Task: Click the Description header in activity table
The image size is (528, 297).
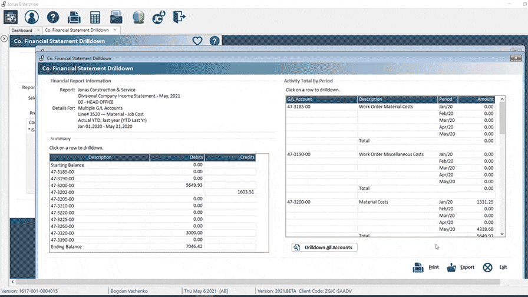Action: [x=397, y=100]
